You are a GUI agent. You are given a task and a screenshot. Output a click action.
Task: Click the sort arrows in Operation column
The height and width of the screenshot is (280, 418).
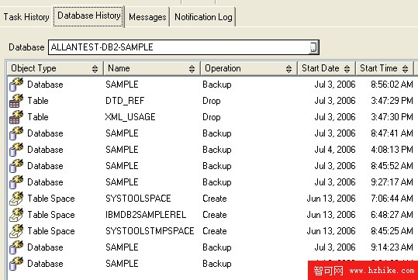288,69
